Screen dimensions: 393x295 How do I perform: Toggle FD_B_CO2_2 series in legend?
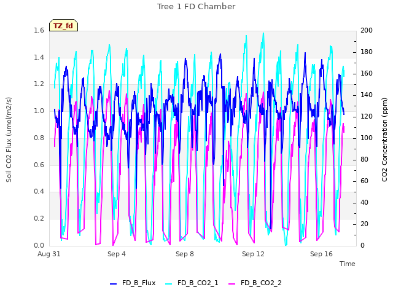pos(255,283)
